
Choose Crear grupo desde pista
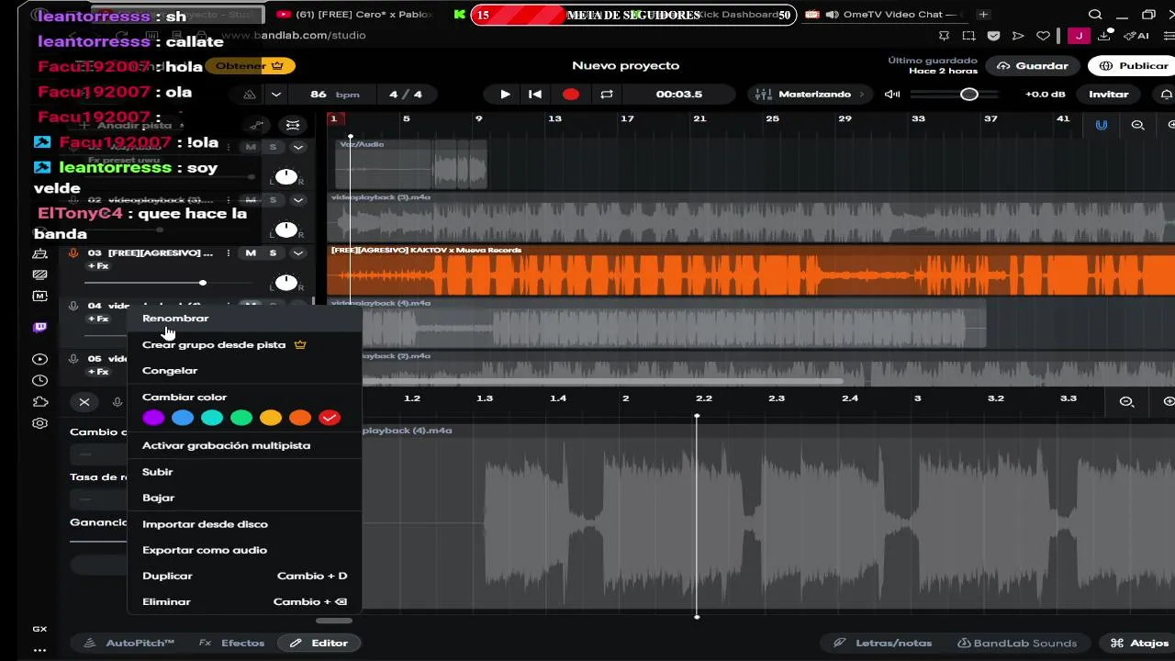pyautogui.click(x=244, y=345)
